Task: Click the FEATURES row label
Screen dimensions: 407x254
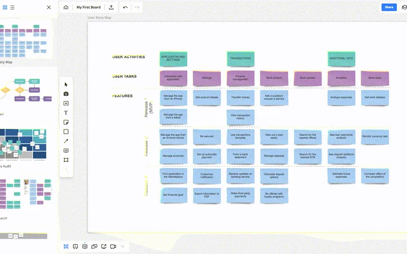Action: [122, 96]
